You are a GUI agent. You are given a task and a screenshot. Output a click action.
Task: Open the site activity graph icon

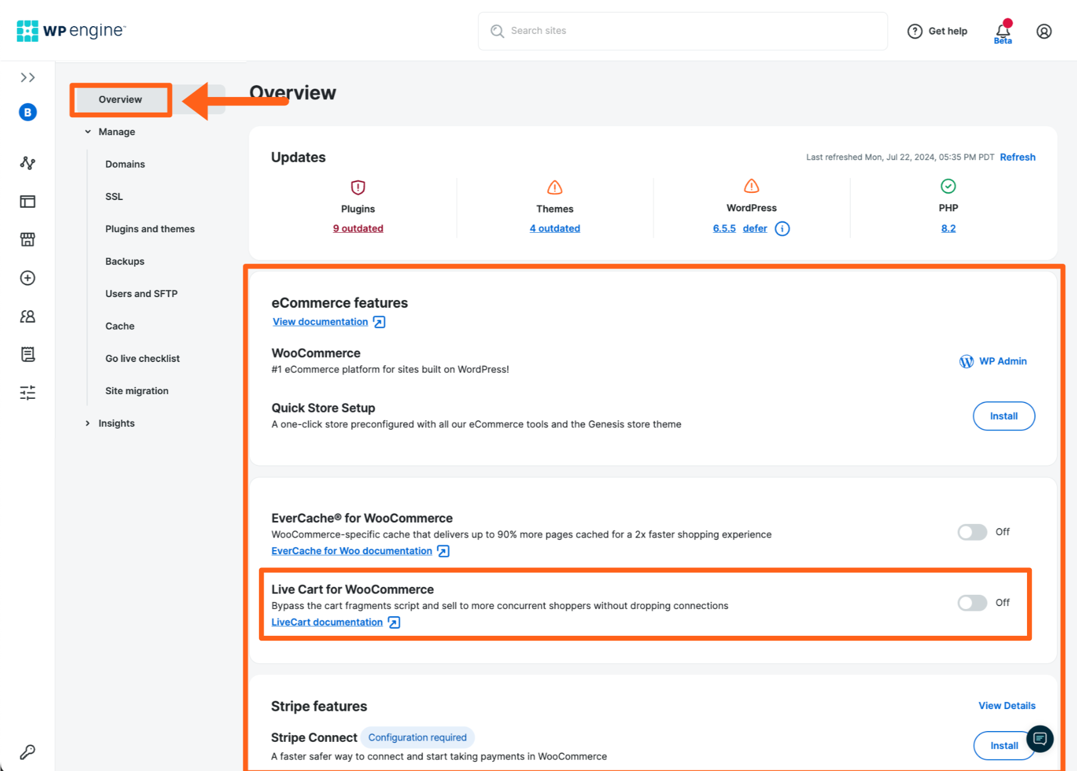(x=27, y=163)
